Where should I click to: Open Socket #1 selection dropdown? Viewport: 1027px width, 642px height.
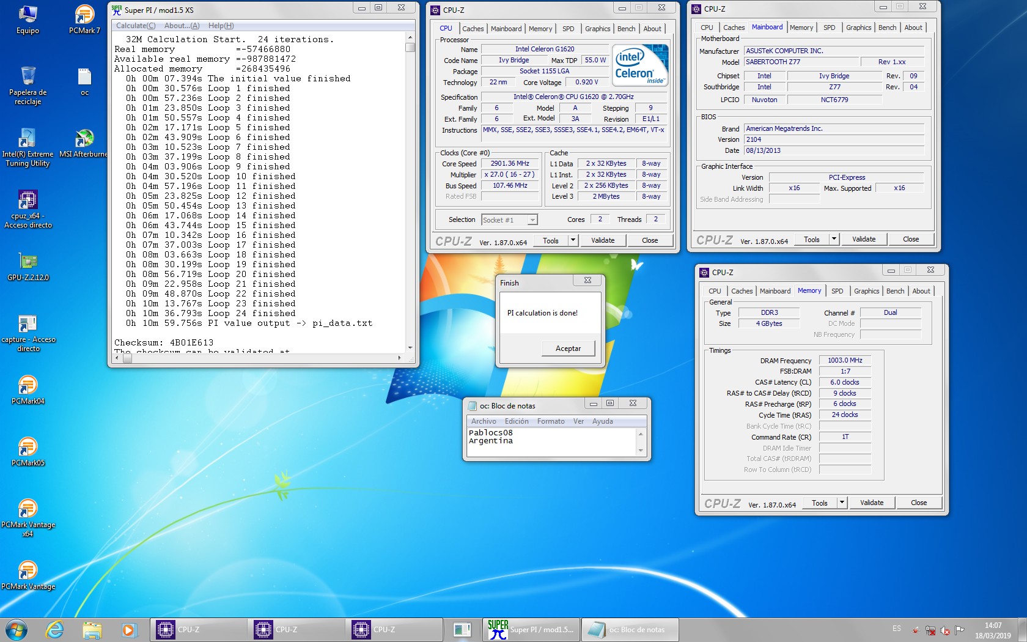[509, 220]
